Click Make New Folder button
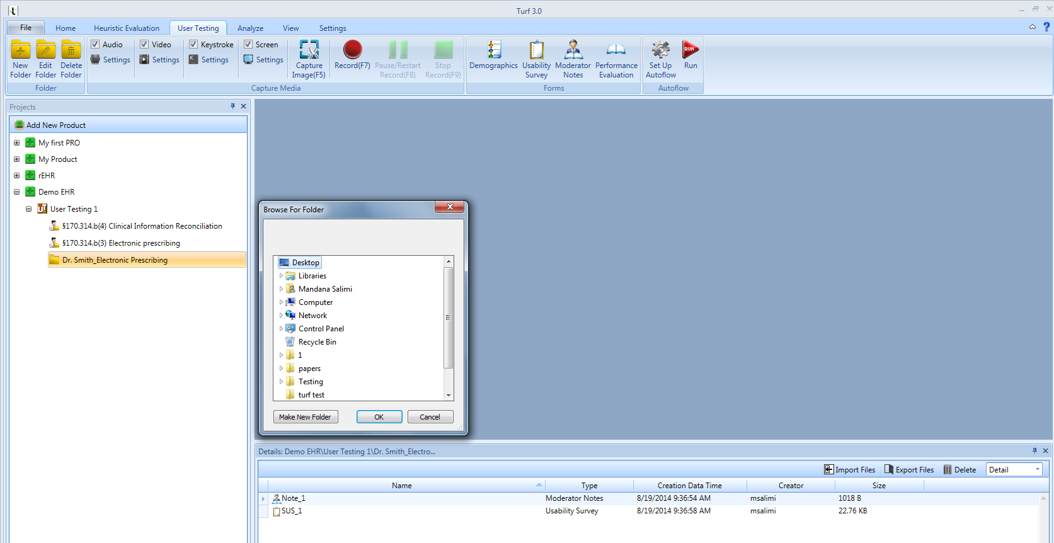This screenshot has width=1054, height=543. pos(306,417)
